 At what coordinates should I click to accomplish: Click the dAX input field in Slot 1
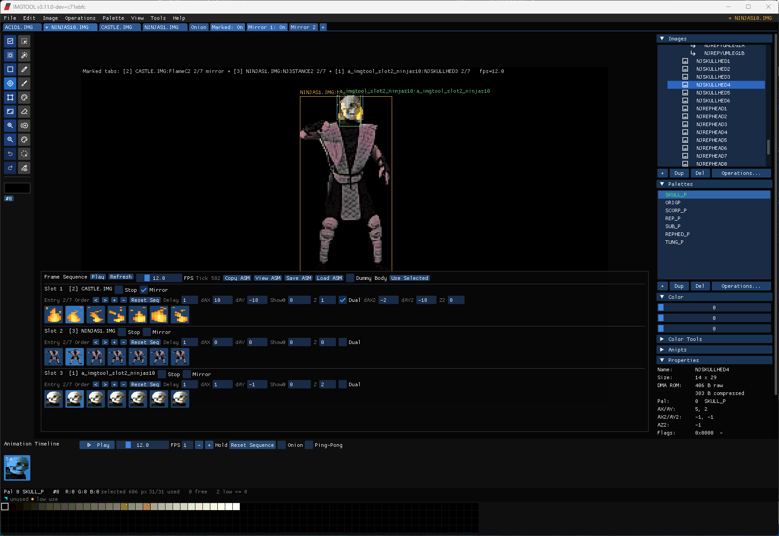[x=223, y=300]
